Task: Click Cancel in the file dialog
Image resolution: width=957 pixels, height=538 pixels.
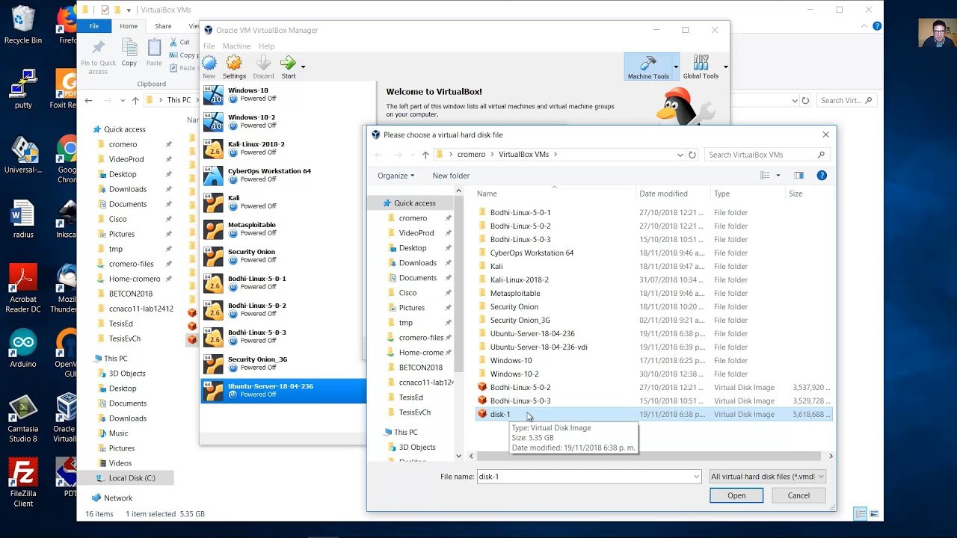Action: pyautogui.click(x=798, y=495)
